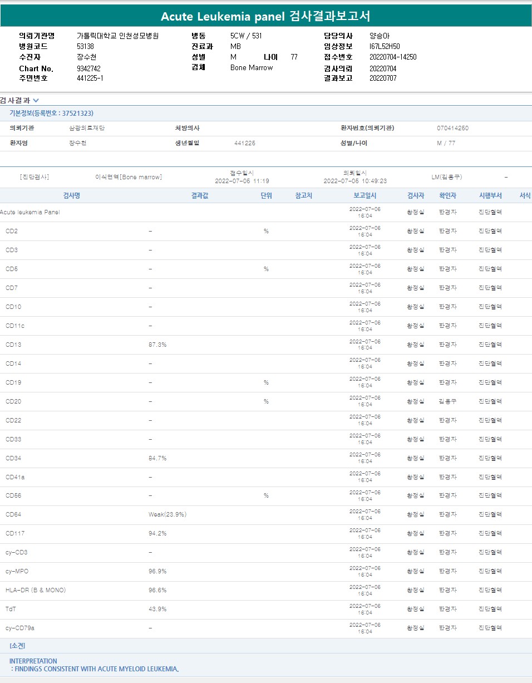Click the CD117 test name
The height and width of the screenshot is (683, 532).
pos(15,533)
